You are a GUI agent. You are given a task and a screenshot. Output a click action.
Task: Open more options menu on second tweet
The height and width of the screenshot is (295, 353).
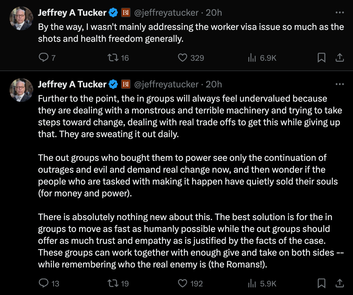(x=339, y=84)
